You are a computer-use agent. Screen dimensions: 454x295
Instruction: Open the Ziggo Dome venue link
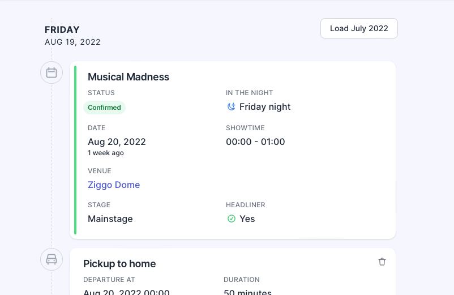[114, 185]
